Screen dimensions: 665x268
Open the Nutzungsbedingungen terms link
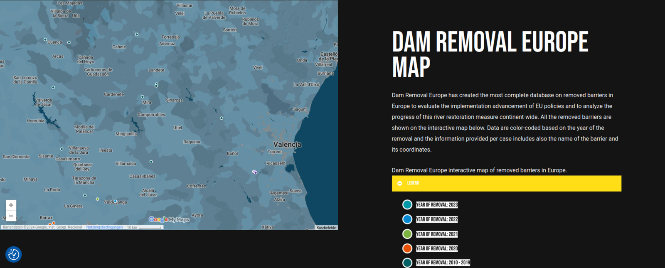(x=104, y=227)
